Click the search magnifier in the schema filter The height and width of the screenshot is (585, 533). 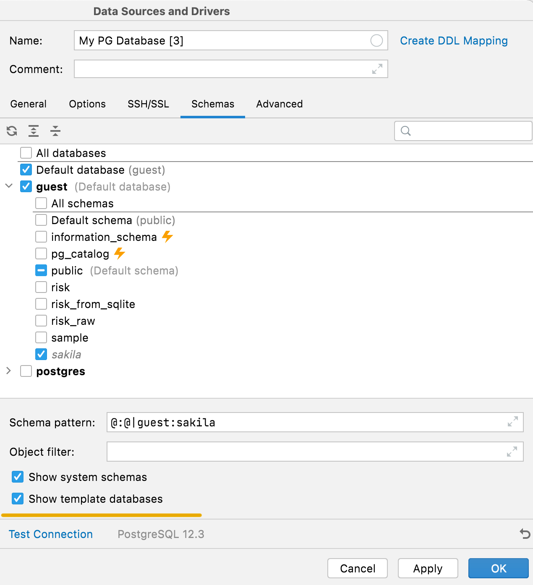pos(406,131)
